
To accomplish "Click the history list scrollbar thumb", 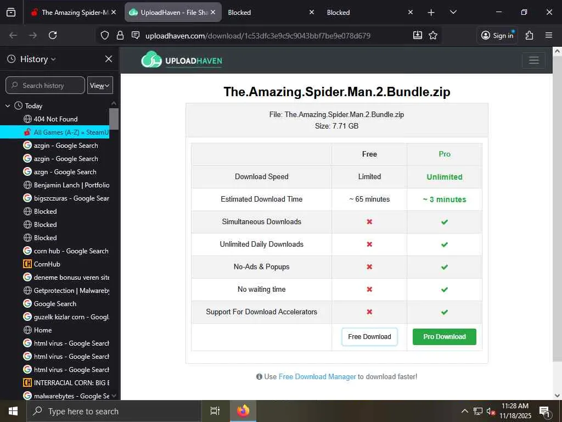I will pyautogui.click(x=114, y=119).
